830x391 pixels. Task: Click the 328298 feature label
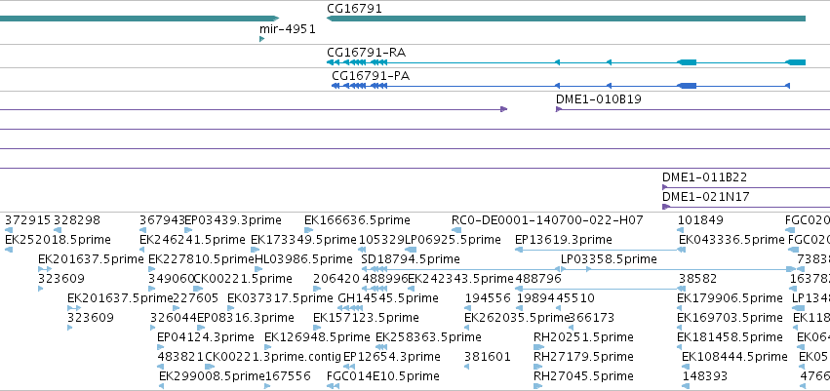[77, 220]
